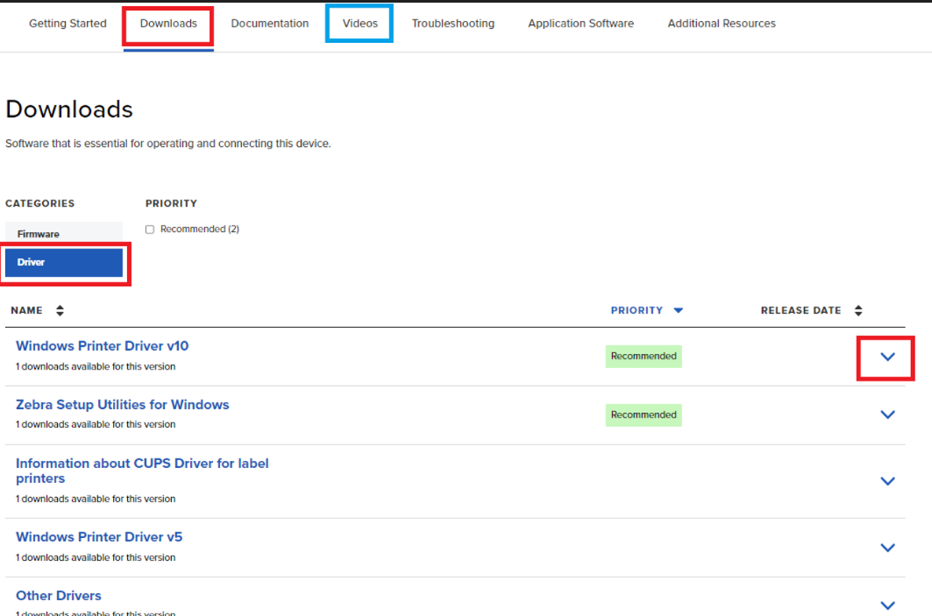Viewport: 932px width, 616px height.
Task: Select the Application Software tab
Action: pos(580,23)
